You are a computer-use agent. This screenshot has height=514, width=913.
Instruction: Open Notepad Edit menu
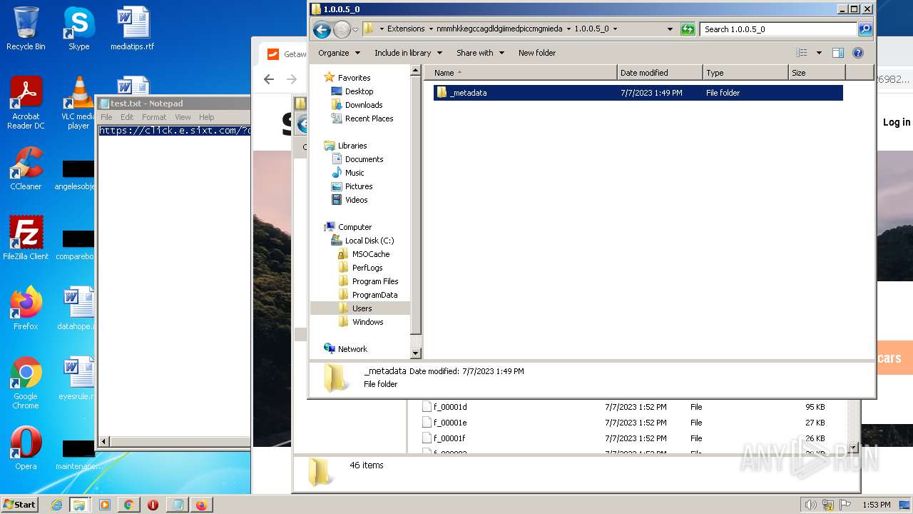click(x=127, y=117)
